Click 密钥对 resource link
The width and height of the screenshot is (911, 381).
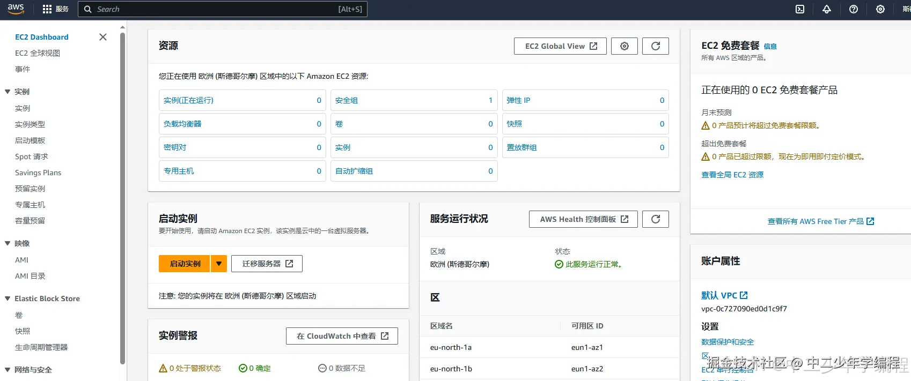(175, 147)
